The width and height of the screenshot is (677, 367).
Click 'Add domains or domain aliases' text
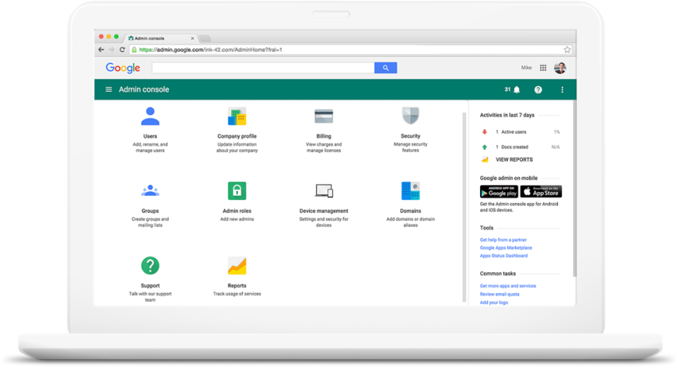[411, 222]
